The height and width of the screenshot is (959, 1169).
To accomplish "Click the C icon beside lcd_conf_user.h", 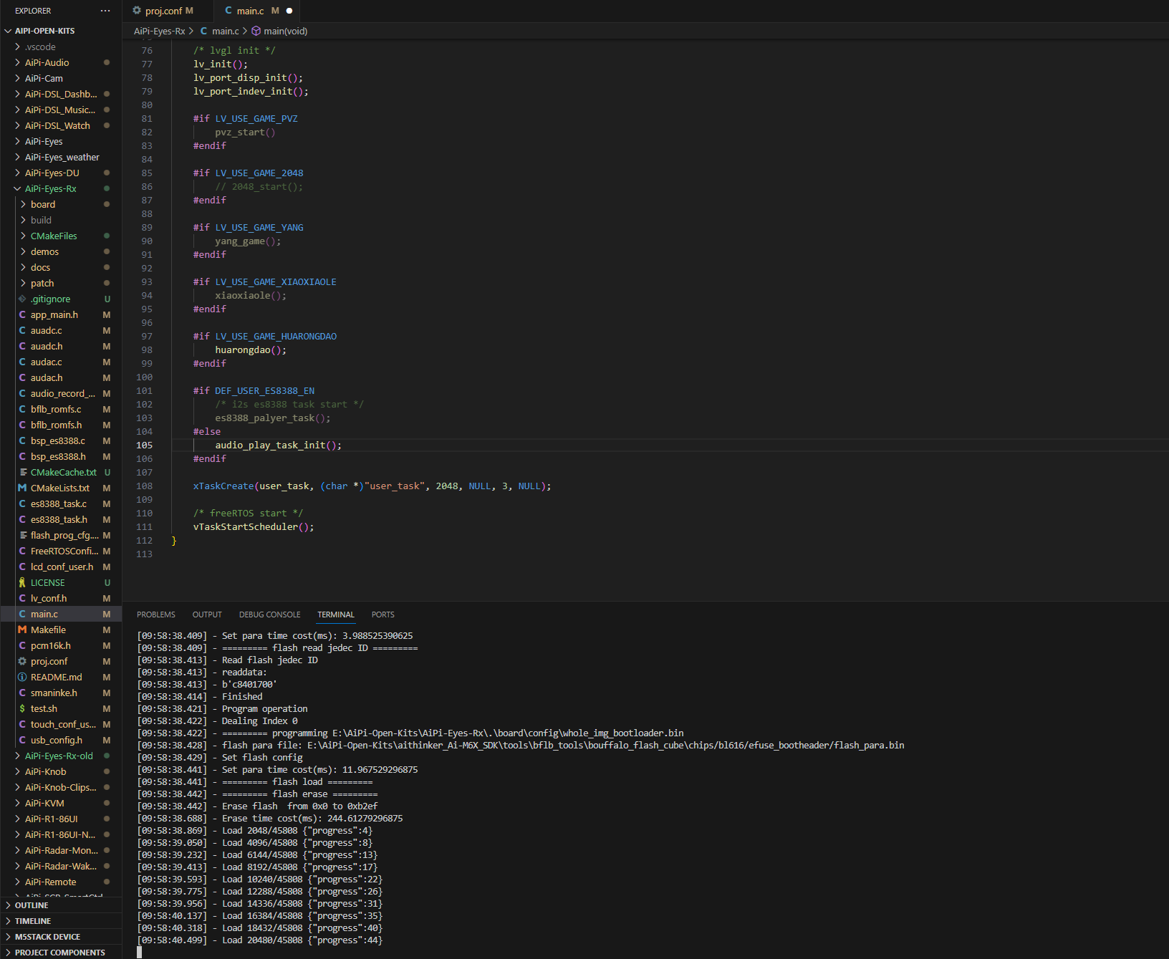I will [x=22, y=567].
